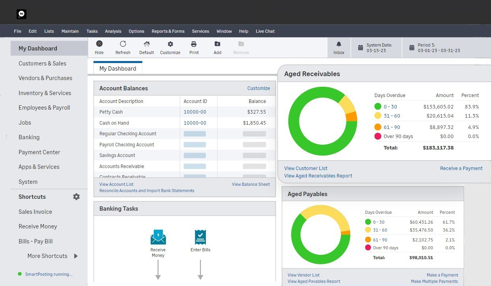Click receivables total $183,117.38
The image size is (491, 286).
click(x=438, y=148)
